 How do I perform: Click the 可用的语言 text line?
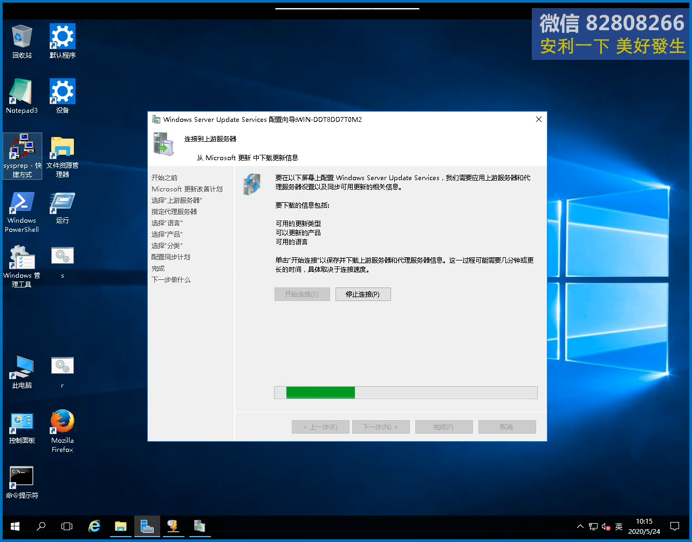click(291, 242)
